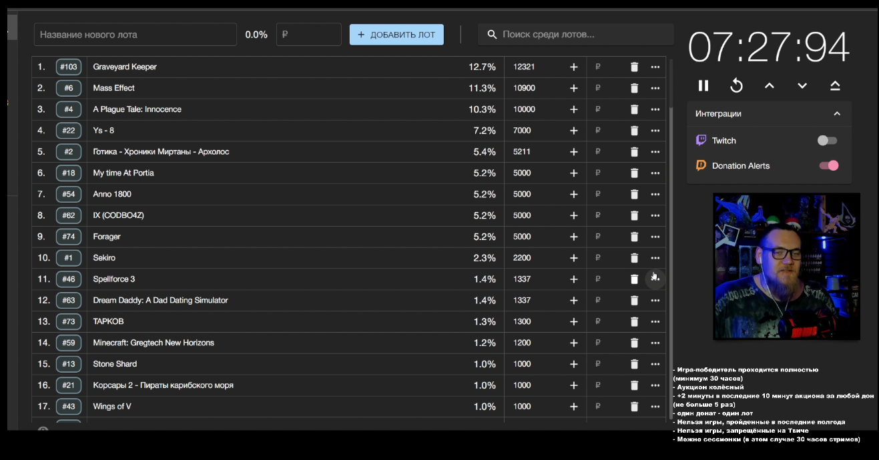Delete the Wings of V lot
Screen dimensions: 879x460
(x=634, y=407)
